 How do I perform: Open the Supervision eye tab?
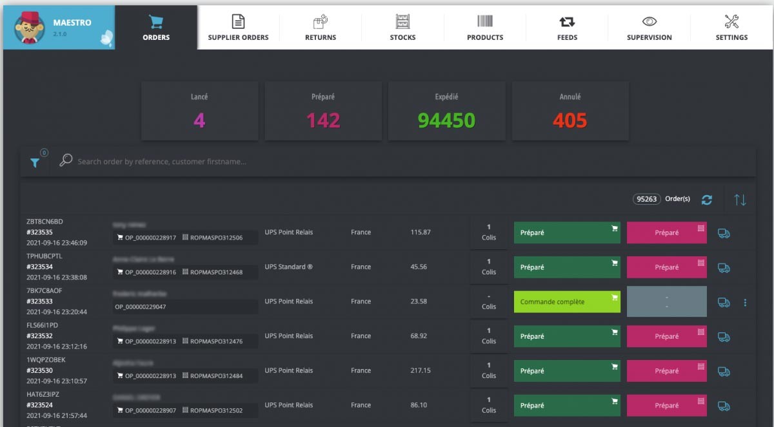(x=649, y=28)
